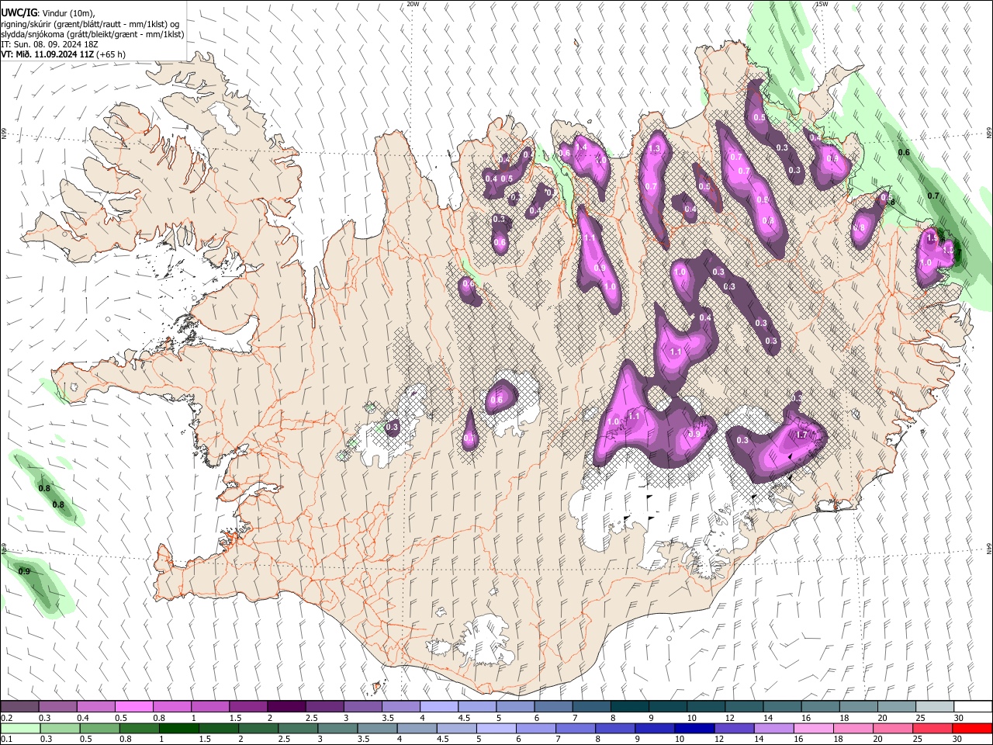Pick the top-row legend swatch labeled 0.2
The height and width of the screenshot is (745, 993).
[20, 707]
